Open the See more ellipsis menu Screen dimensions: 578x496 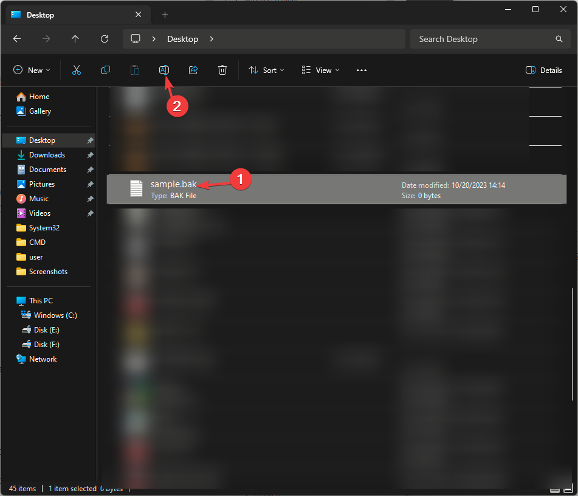coord(362,70)
